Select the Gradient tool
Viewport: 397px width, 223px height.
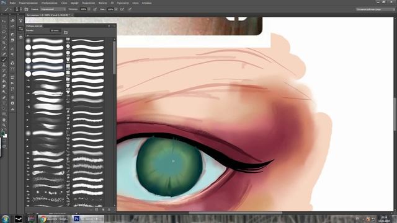[x=4, y=81]
